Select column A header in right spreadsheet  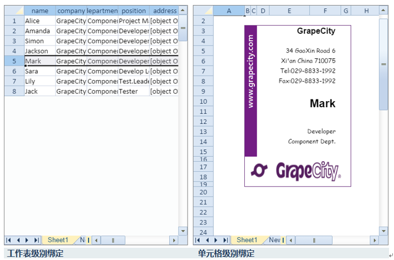[229, 11]
